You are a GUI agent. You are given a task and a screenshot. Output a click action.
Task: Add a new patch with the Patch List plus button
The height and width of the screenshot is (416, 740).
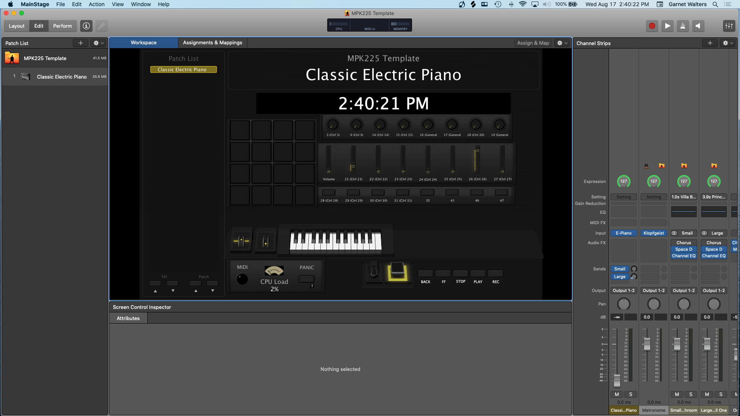click(x=81, y=43)
